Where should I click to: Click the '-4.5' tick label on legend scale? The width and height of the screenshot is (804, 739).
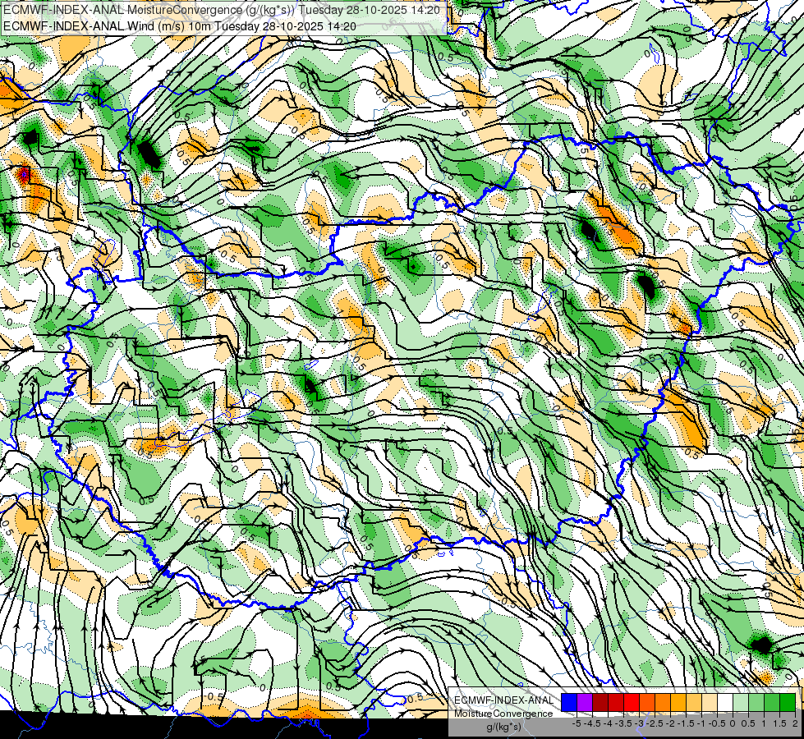pyautogui.click(x=592, y=723)
